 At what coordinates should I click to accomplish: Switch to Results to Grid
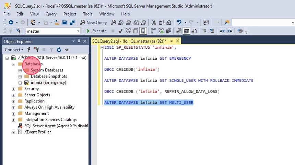[187, 31]
